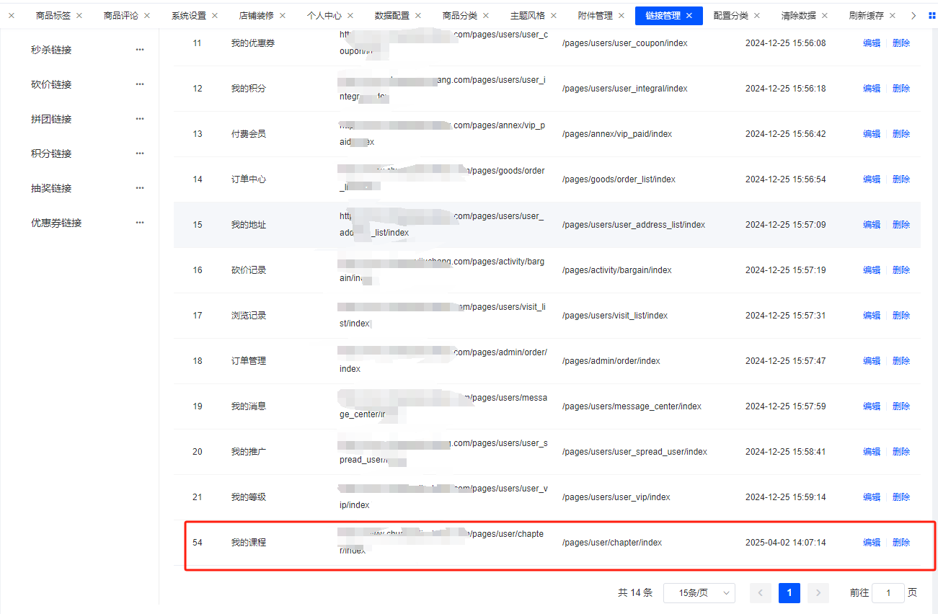Edit the 我的课程 link row
The height and width of the screenshot is (614, 938).
click(872, 543)
